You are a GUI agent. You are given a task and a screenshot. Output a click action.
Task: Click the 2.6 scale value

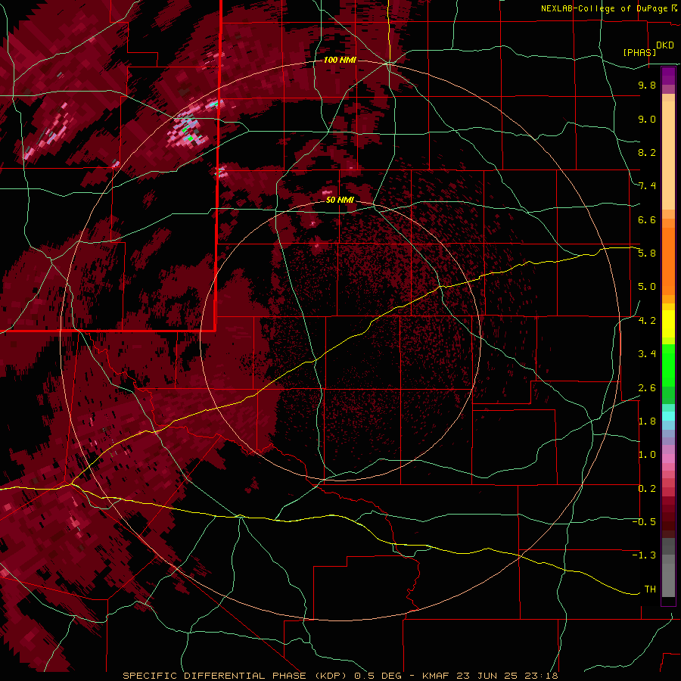(x=647, y=388)
